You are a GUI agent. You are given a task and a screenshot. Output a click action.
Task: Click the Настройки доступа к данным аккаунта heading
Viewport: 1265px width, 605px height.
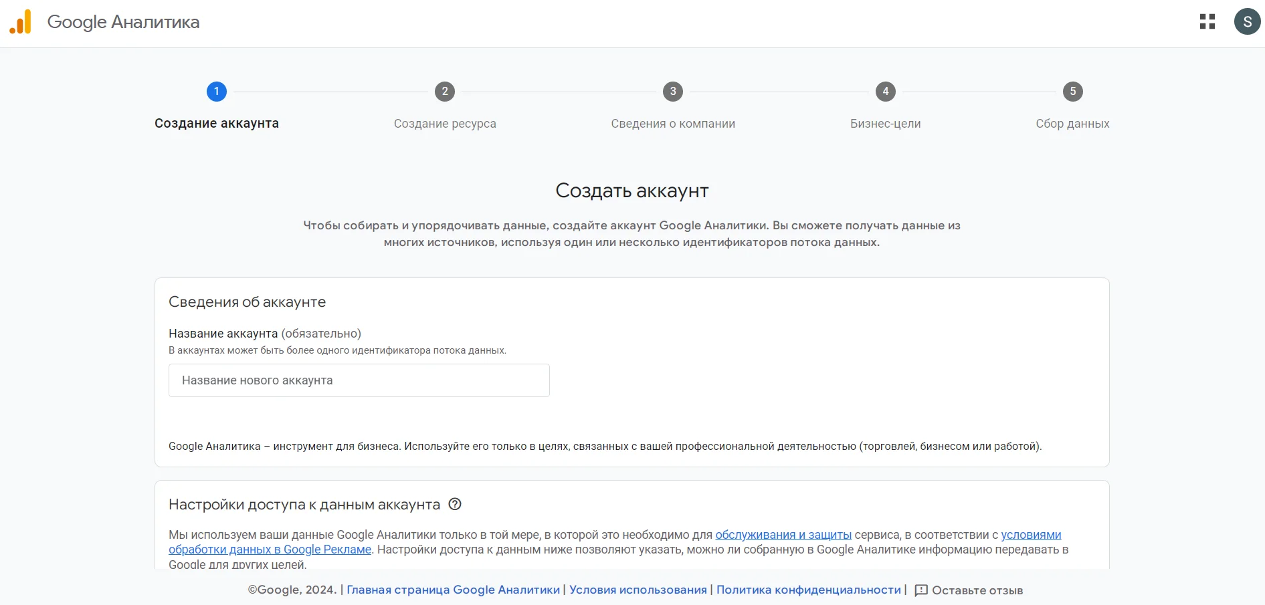pyautogui.click(x=304, y=505)
